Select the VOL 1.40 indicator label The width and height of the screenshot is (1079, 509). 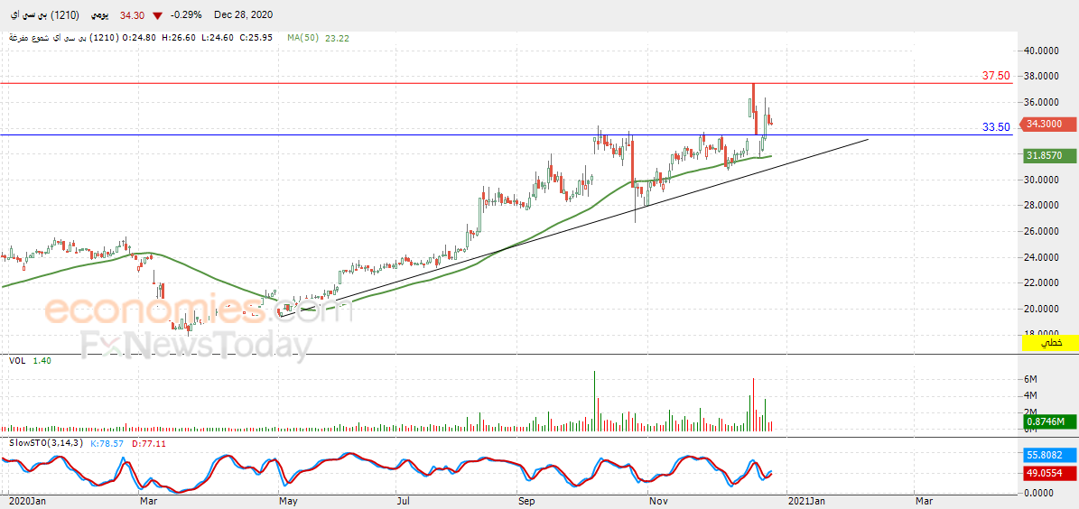pyautogui.click(x=29, y=360)
